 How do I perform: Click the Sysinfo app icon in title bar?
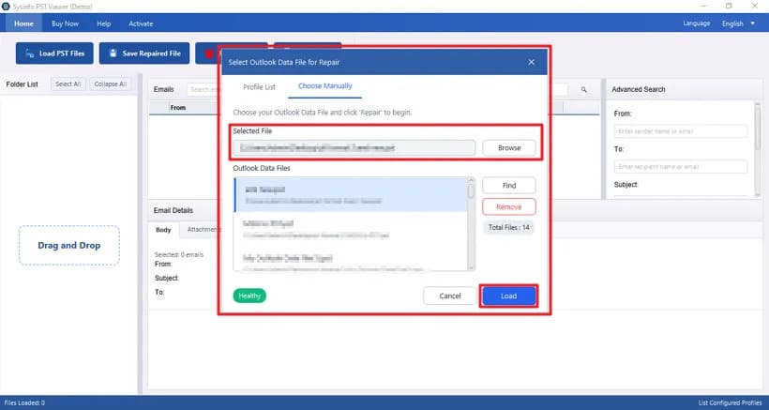point(6,7)
